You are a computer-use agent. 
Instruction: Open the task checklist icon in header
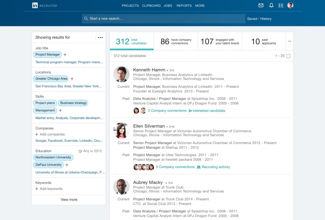pos(281,5)
